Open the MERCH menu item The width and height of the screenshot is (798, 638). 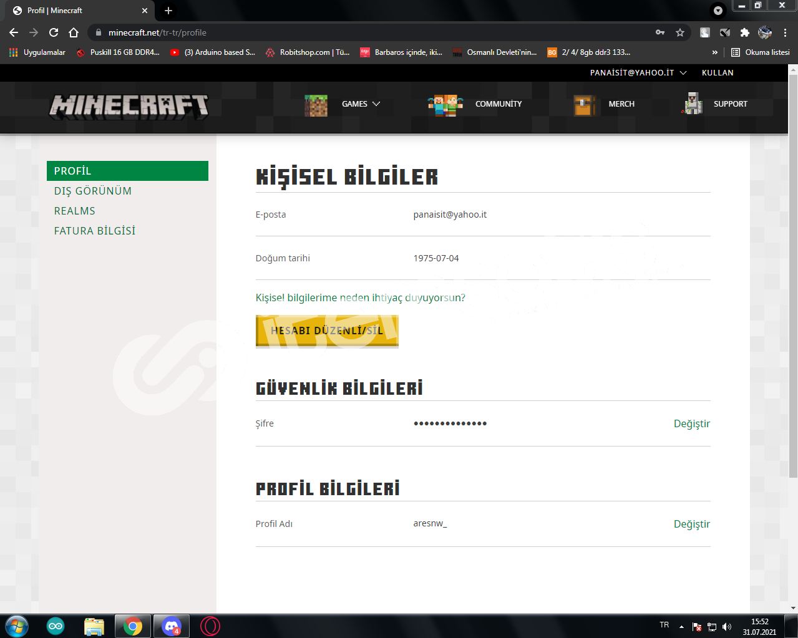point(621,104)
